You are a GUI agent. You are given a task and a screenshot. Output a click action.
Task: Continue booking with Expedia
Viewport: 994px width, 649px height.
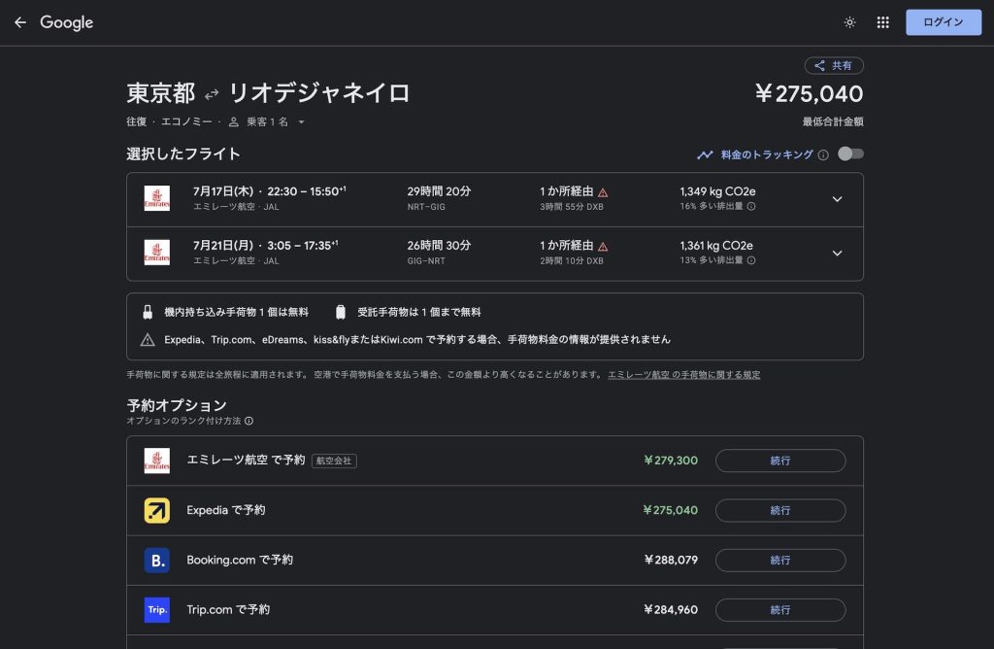coord(779,510)
